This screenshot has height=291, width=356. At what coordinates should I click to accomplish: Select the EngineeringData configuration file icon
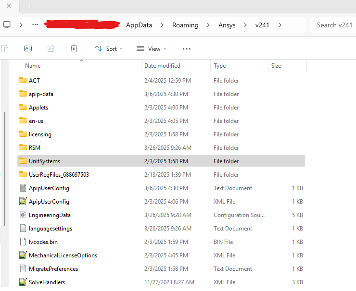coord(23,215)
